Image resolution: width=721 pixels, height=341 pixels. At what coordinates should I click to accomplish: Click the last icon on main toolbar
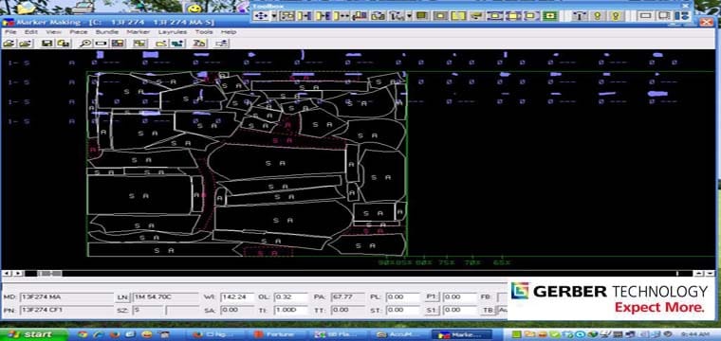click(x=223, y=44)
